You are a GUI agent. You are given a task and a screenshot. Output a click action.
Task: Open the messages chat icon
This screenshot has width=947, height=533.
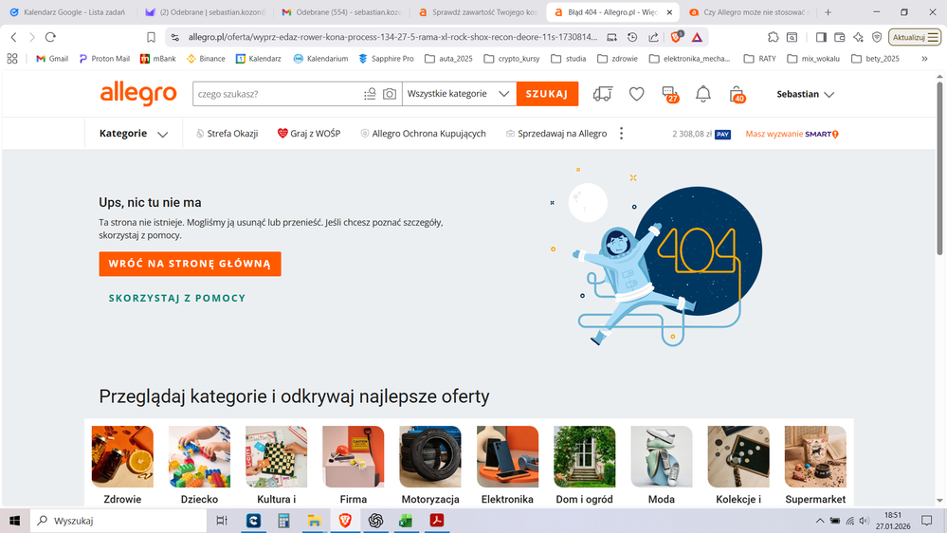(669, 94)
